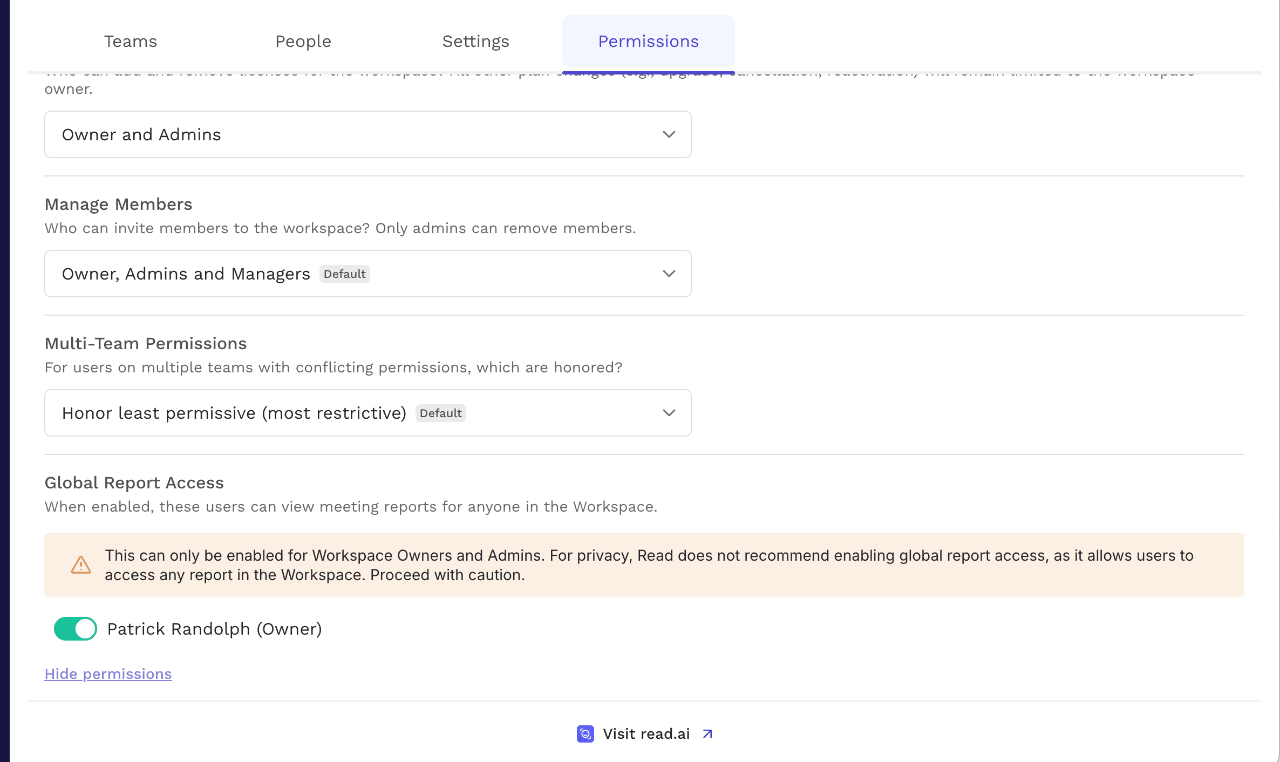
Task: Click the Patrick Randolph (Owner) label
Action: coord(214,629)
